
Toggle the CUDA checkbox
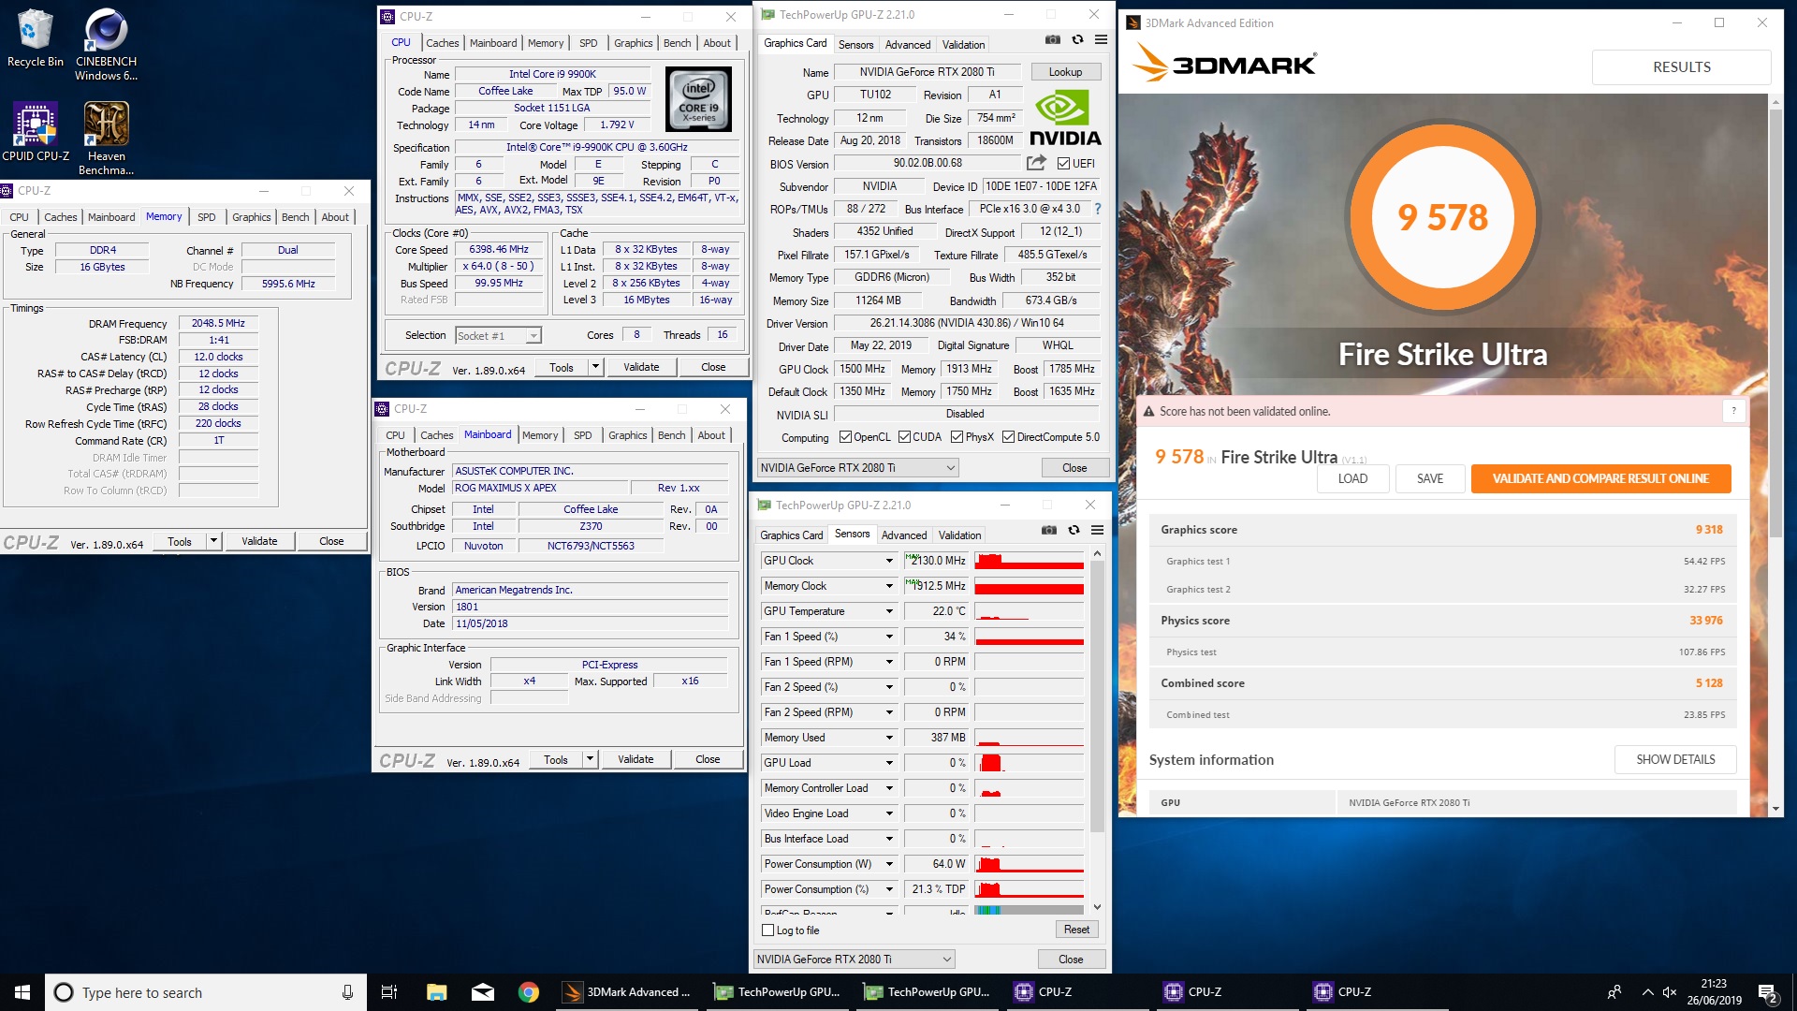point(904,437)
